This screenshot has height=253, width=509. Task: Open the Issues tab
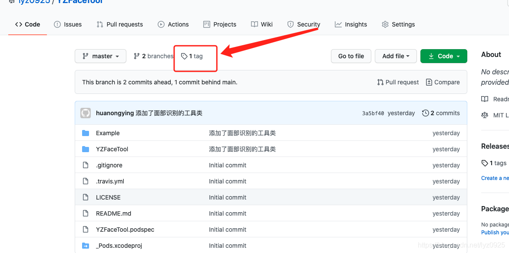pyautogui.click(x=67, y=24)
